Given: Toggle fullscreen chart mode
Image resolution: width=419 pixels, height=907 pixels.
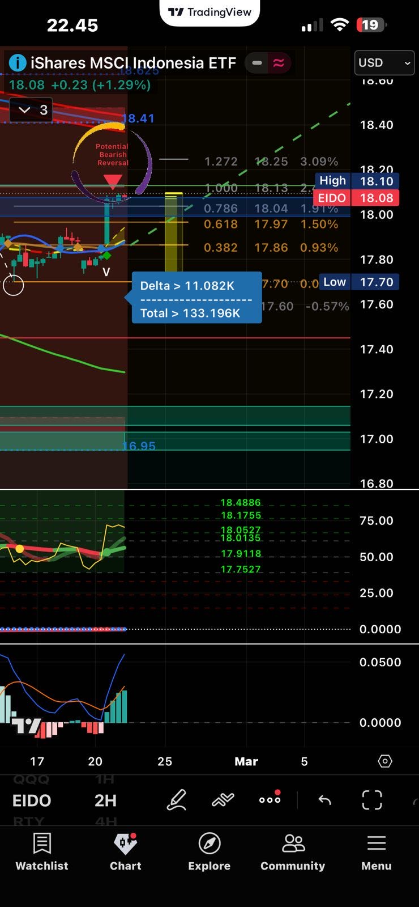Looking at the screenshot, I should coord(372,800).
